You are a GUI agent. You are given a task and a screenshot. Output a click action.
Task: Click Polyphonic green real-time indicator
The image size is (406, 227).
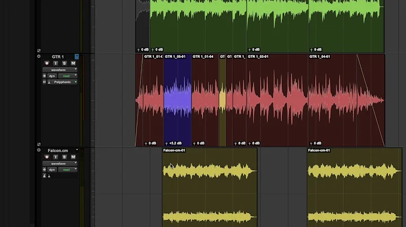coord(76,82)
